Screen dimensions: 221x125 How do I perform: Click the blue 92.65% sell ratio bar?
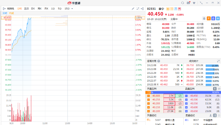[186, 92]
